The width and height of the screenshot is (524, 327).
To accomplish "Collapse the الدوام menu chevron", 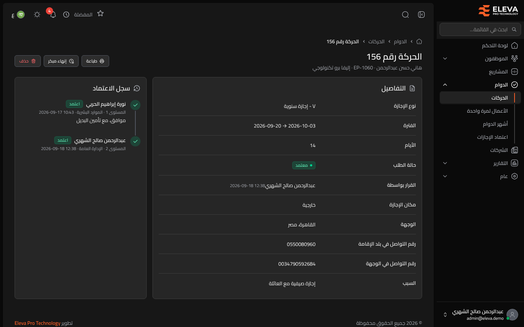I will (445, 85).
